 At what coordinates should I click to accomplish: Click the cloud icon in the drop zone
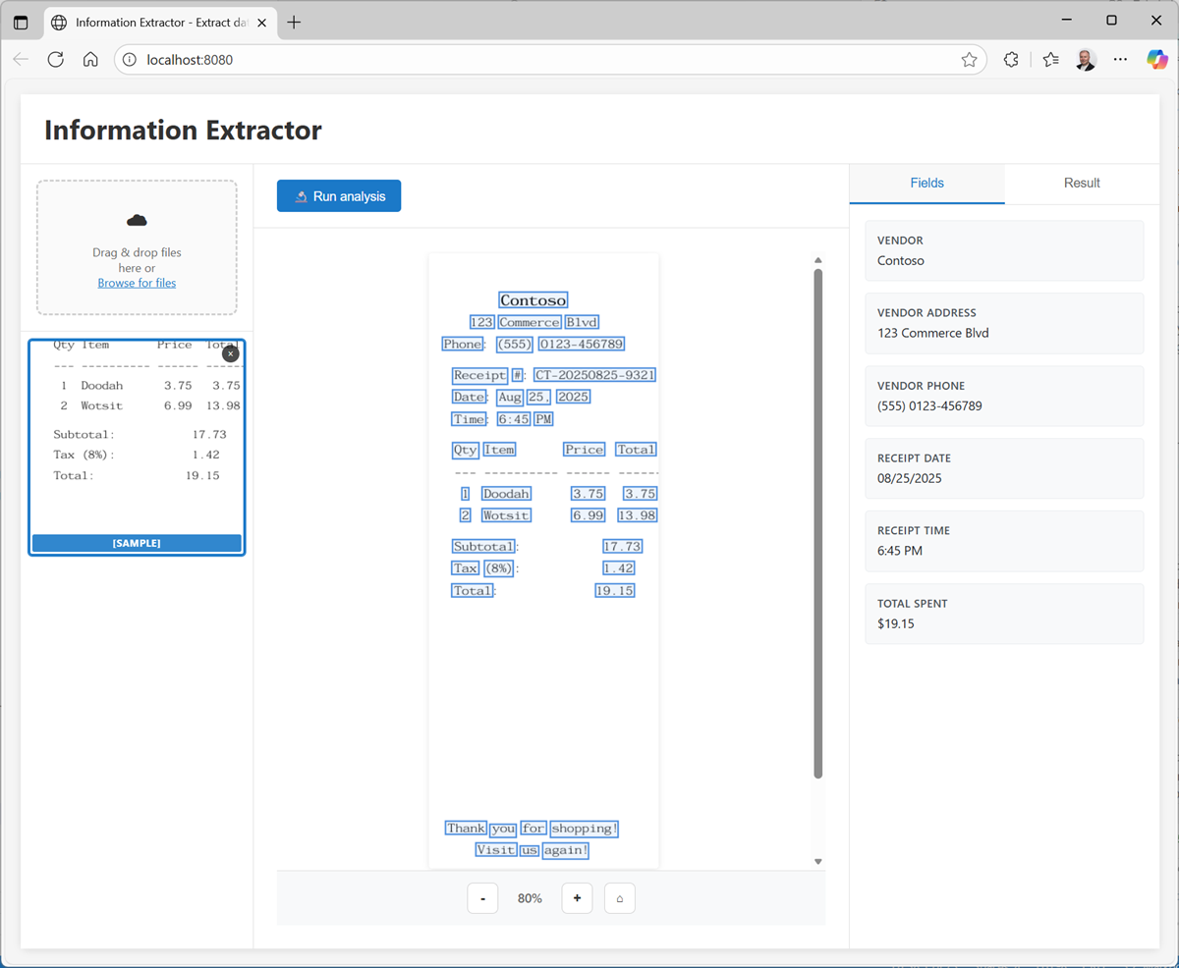137,220
